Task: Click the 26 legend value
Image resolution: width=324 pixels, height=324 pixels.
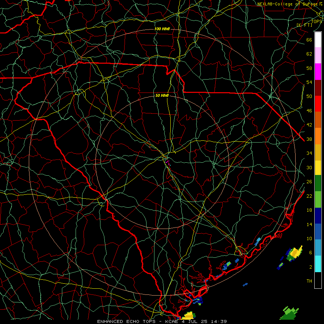Action: pyautogui.click(x=309, y=182)
